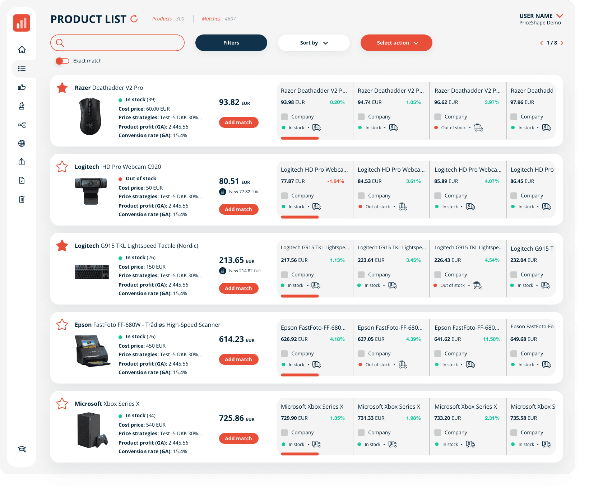Unstar the Logitech G915 TKL product
Viewport: 589px width, 497px height.
[x=62, y=246]
